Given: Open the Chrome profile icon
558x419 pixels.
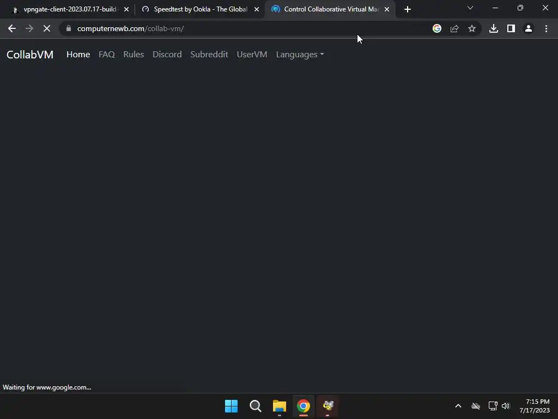Looking at the screenshot, I should [529, 28].
